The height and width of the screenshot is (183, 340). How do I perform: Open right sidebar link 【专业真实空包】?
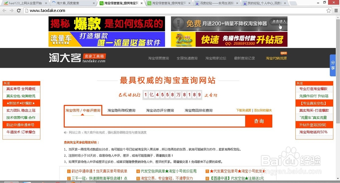tap(314, 103)
